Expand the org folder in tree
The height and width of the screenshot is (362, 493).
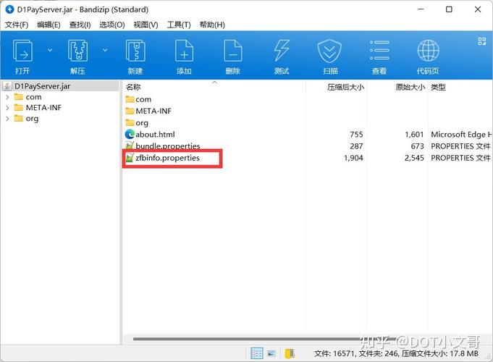pos(7,119)
